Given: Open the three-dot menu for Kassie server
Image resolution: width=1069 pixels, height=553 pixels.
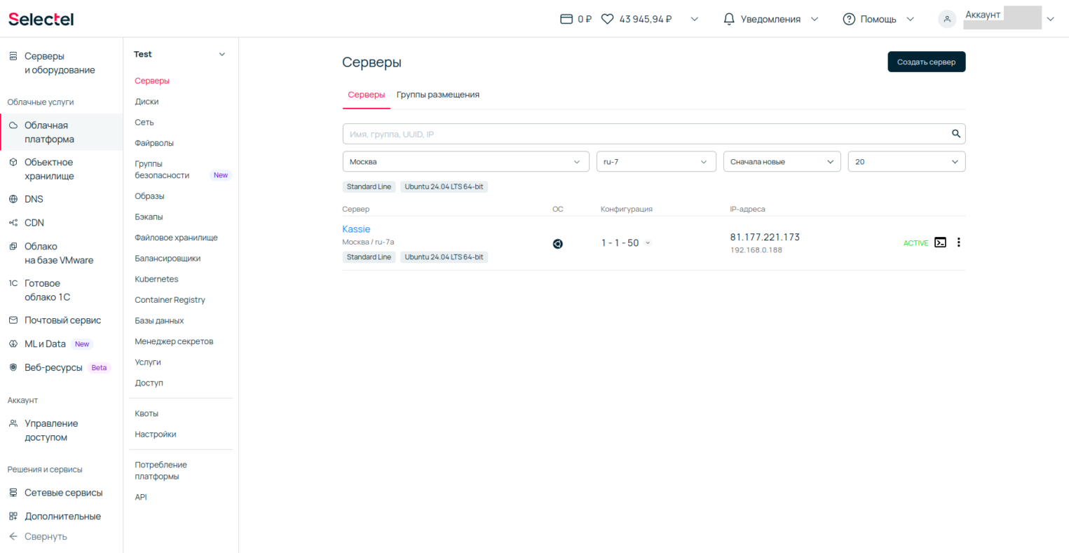Looking at the screenshot, I should (958, 243).
